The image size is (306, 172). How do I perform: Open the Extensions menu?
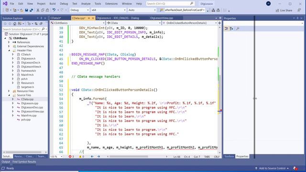[111, 3]
